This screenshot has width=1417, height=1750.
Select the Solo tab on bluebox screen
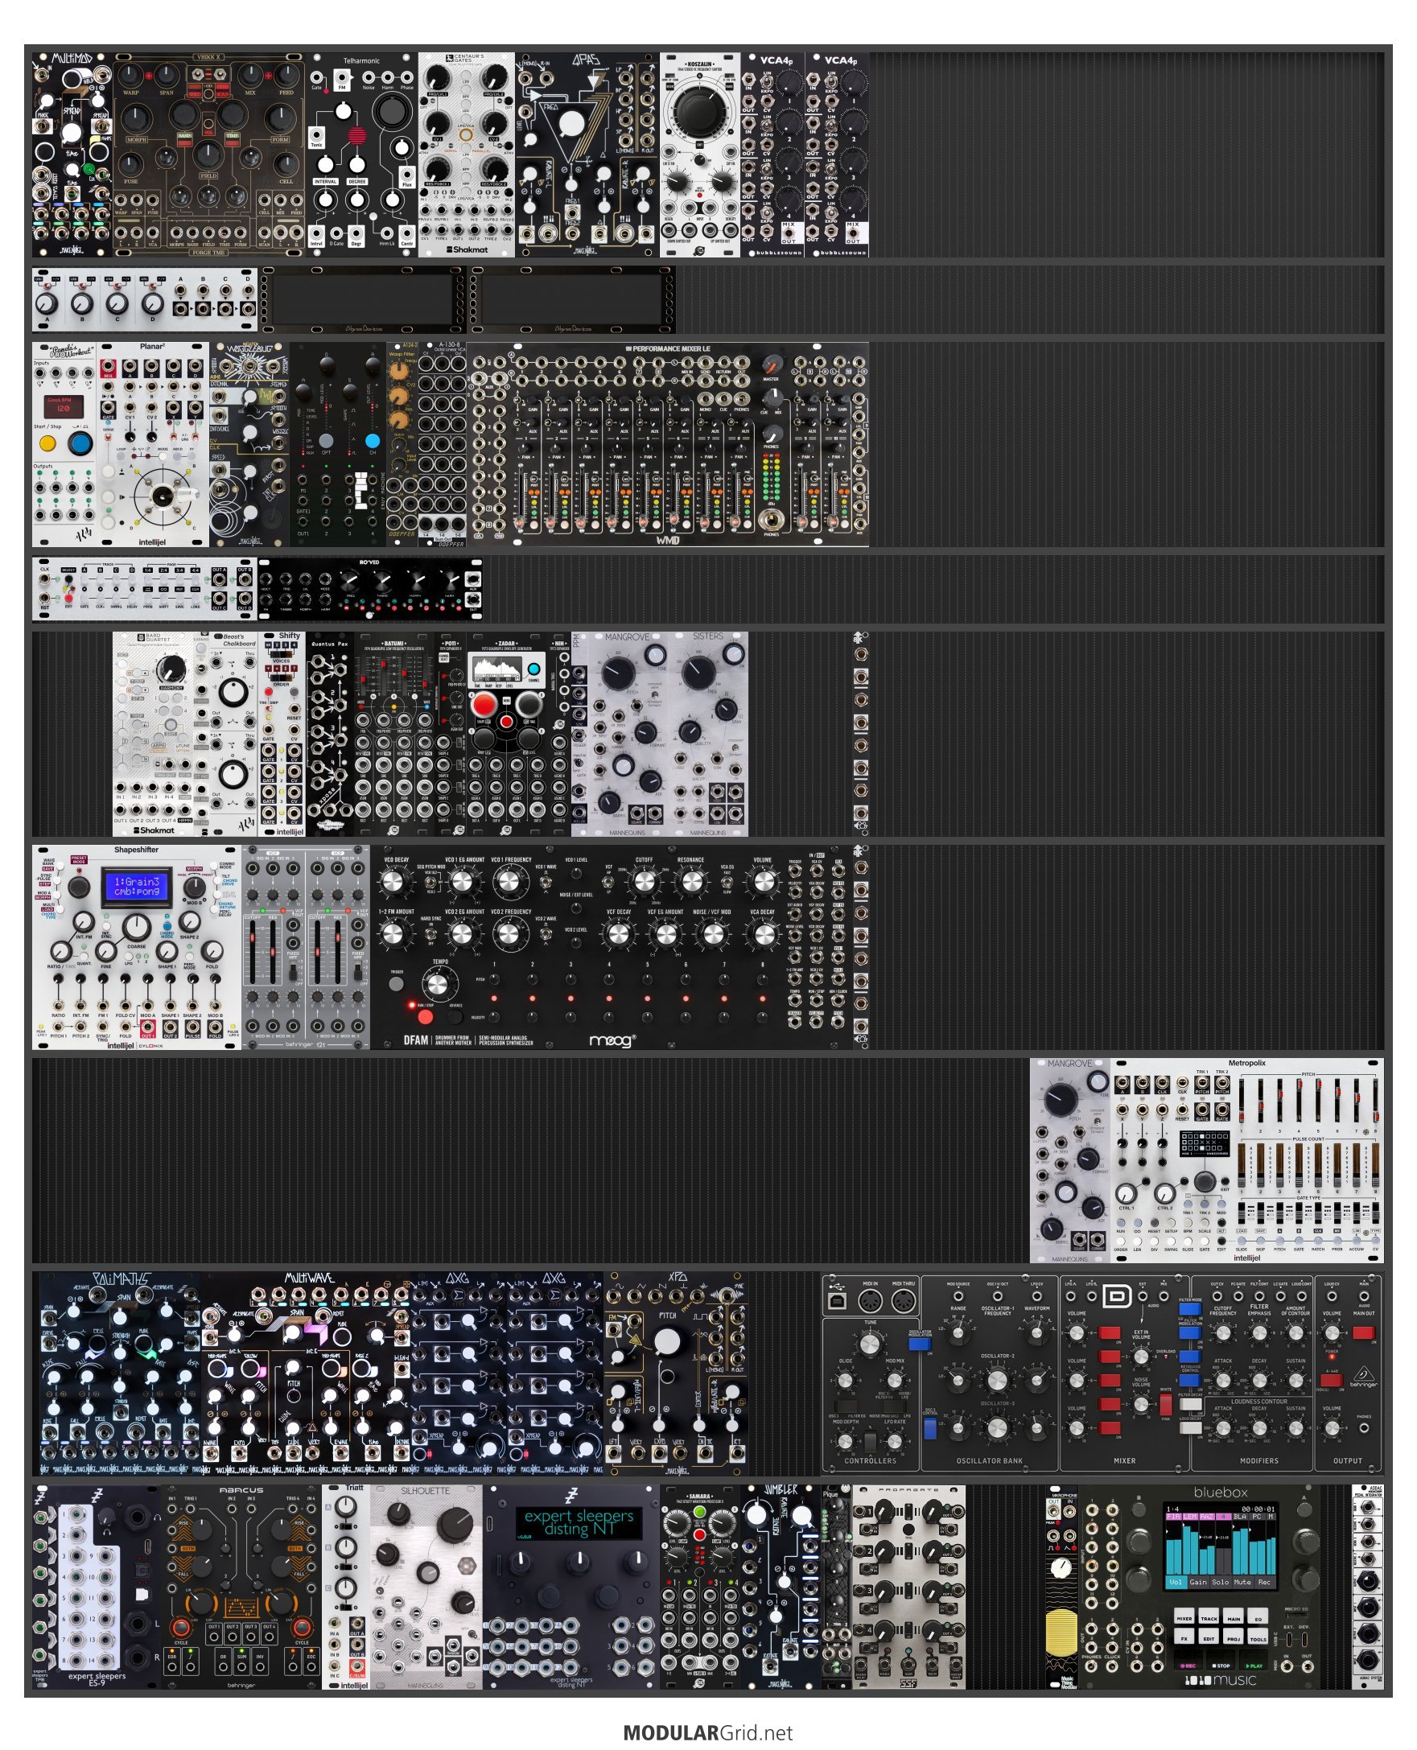tap(1220, 1582)
